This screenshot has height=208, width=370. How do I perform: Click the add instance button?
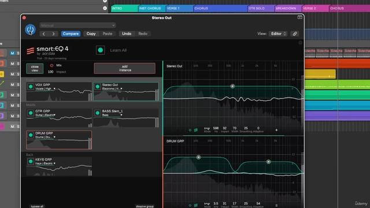pos(125,68)
